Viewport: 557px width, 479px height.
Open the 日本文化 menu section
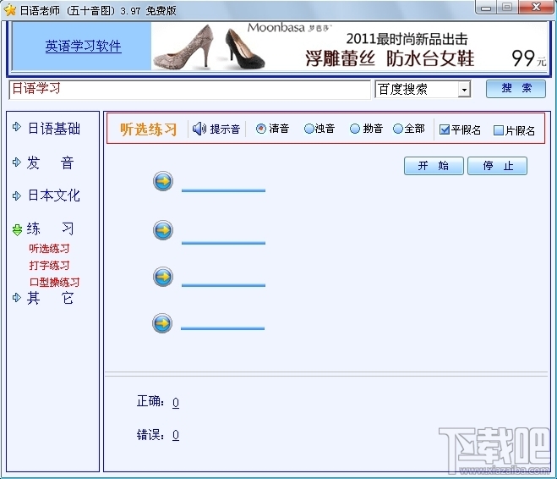tap(54, 195)
